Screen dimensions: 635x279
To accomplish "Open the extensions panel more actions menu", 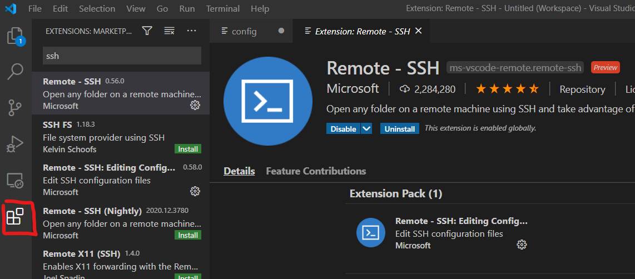I will [x=191, y=31].
